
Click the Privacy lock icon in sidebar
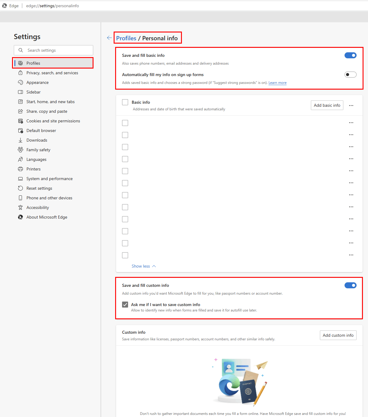[20, 73]
